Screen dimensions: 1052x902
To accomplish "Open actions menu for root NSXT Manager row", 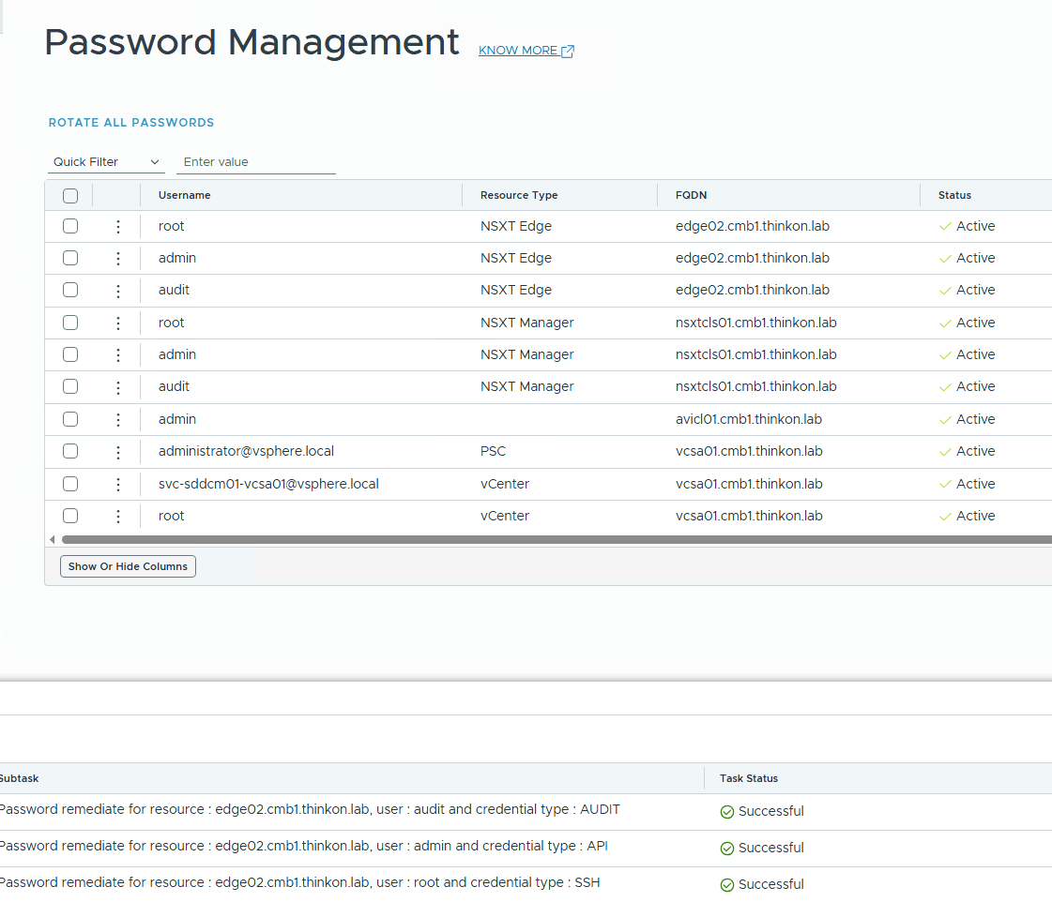I will pos(118,323).
